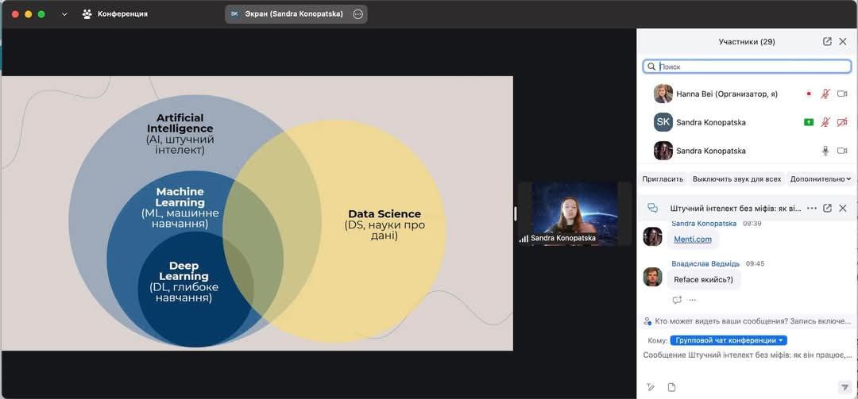Select the Экран (Sandra Konopatska) tab
The image size is (858, 399).
click(x=296, y=14)
